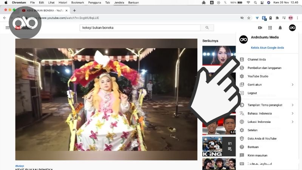
Task: Open the create video camera icon
Action: (260, 28)
